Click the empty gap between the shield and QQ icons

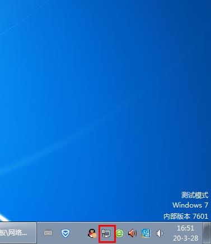79,233
